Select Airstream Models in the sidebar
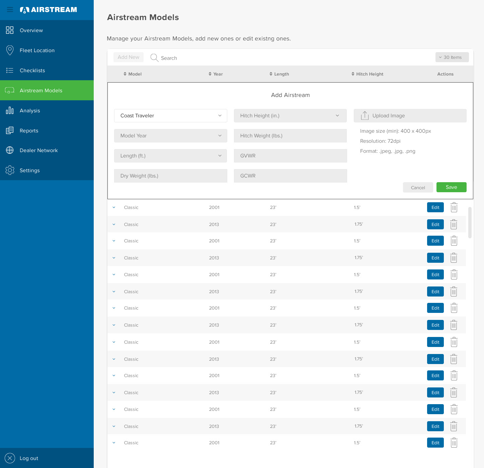 pos(47,90)
